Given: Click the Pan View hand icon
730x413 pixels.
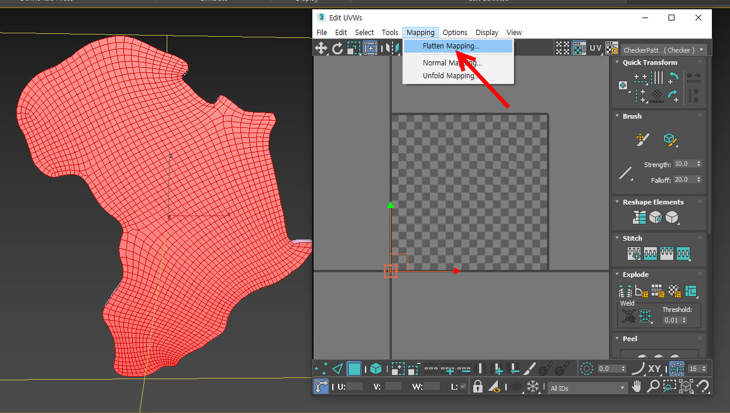Looking at the screenshot, I should 637,386.
